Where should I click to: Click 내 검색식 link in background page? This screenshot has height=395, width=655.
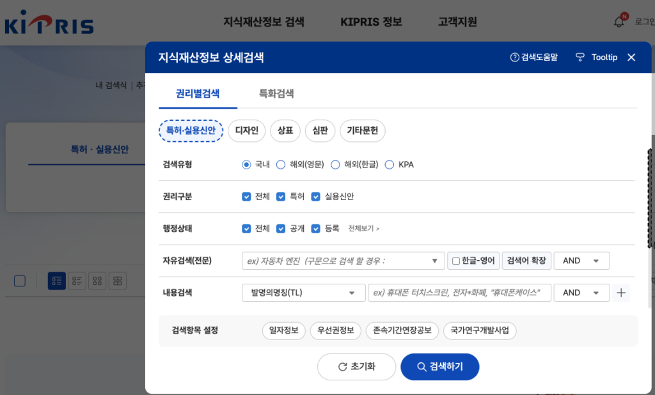click(111, 85)
